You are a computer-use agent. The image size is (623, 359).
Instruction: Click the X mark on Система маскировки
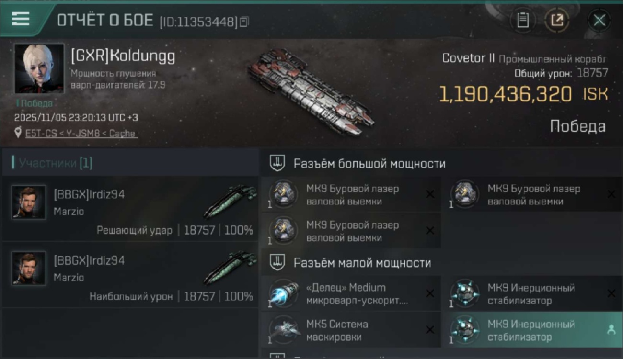430,330
